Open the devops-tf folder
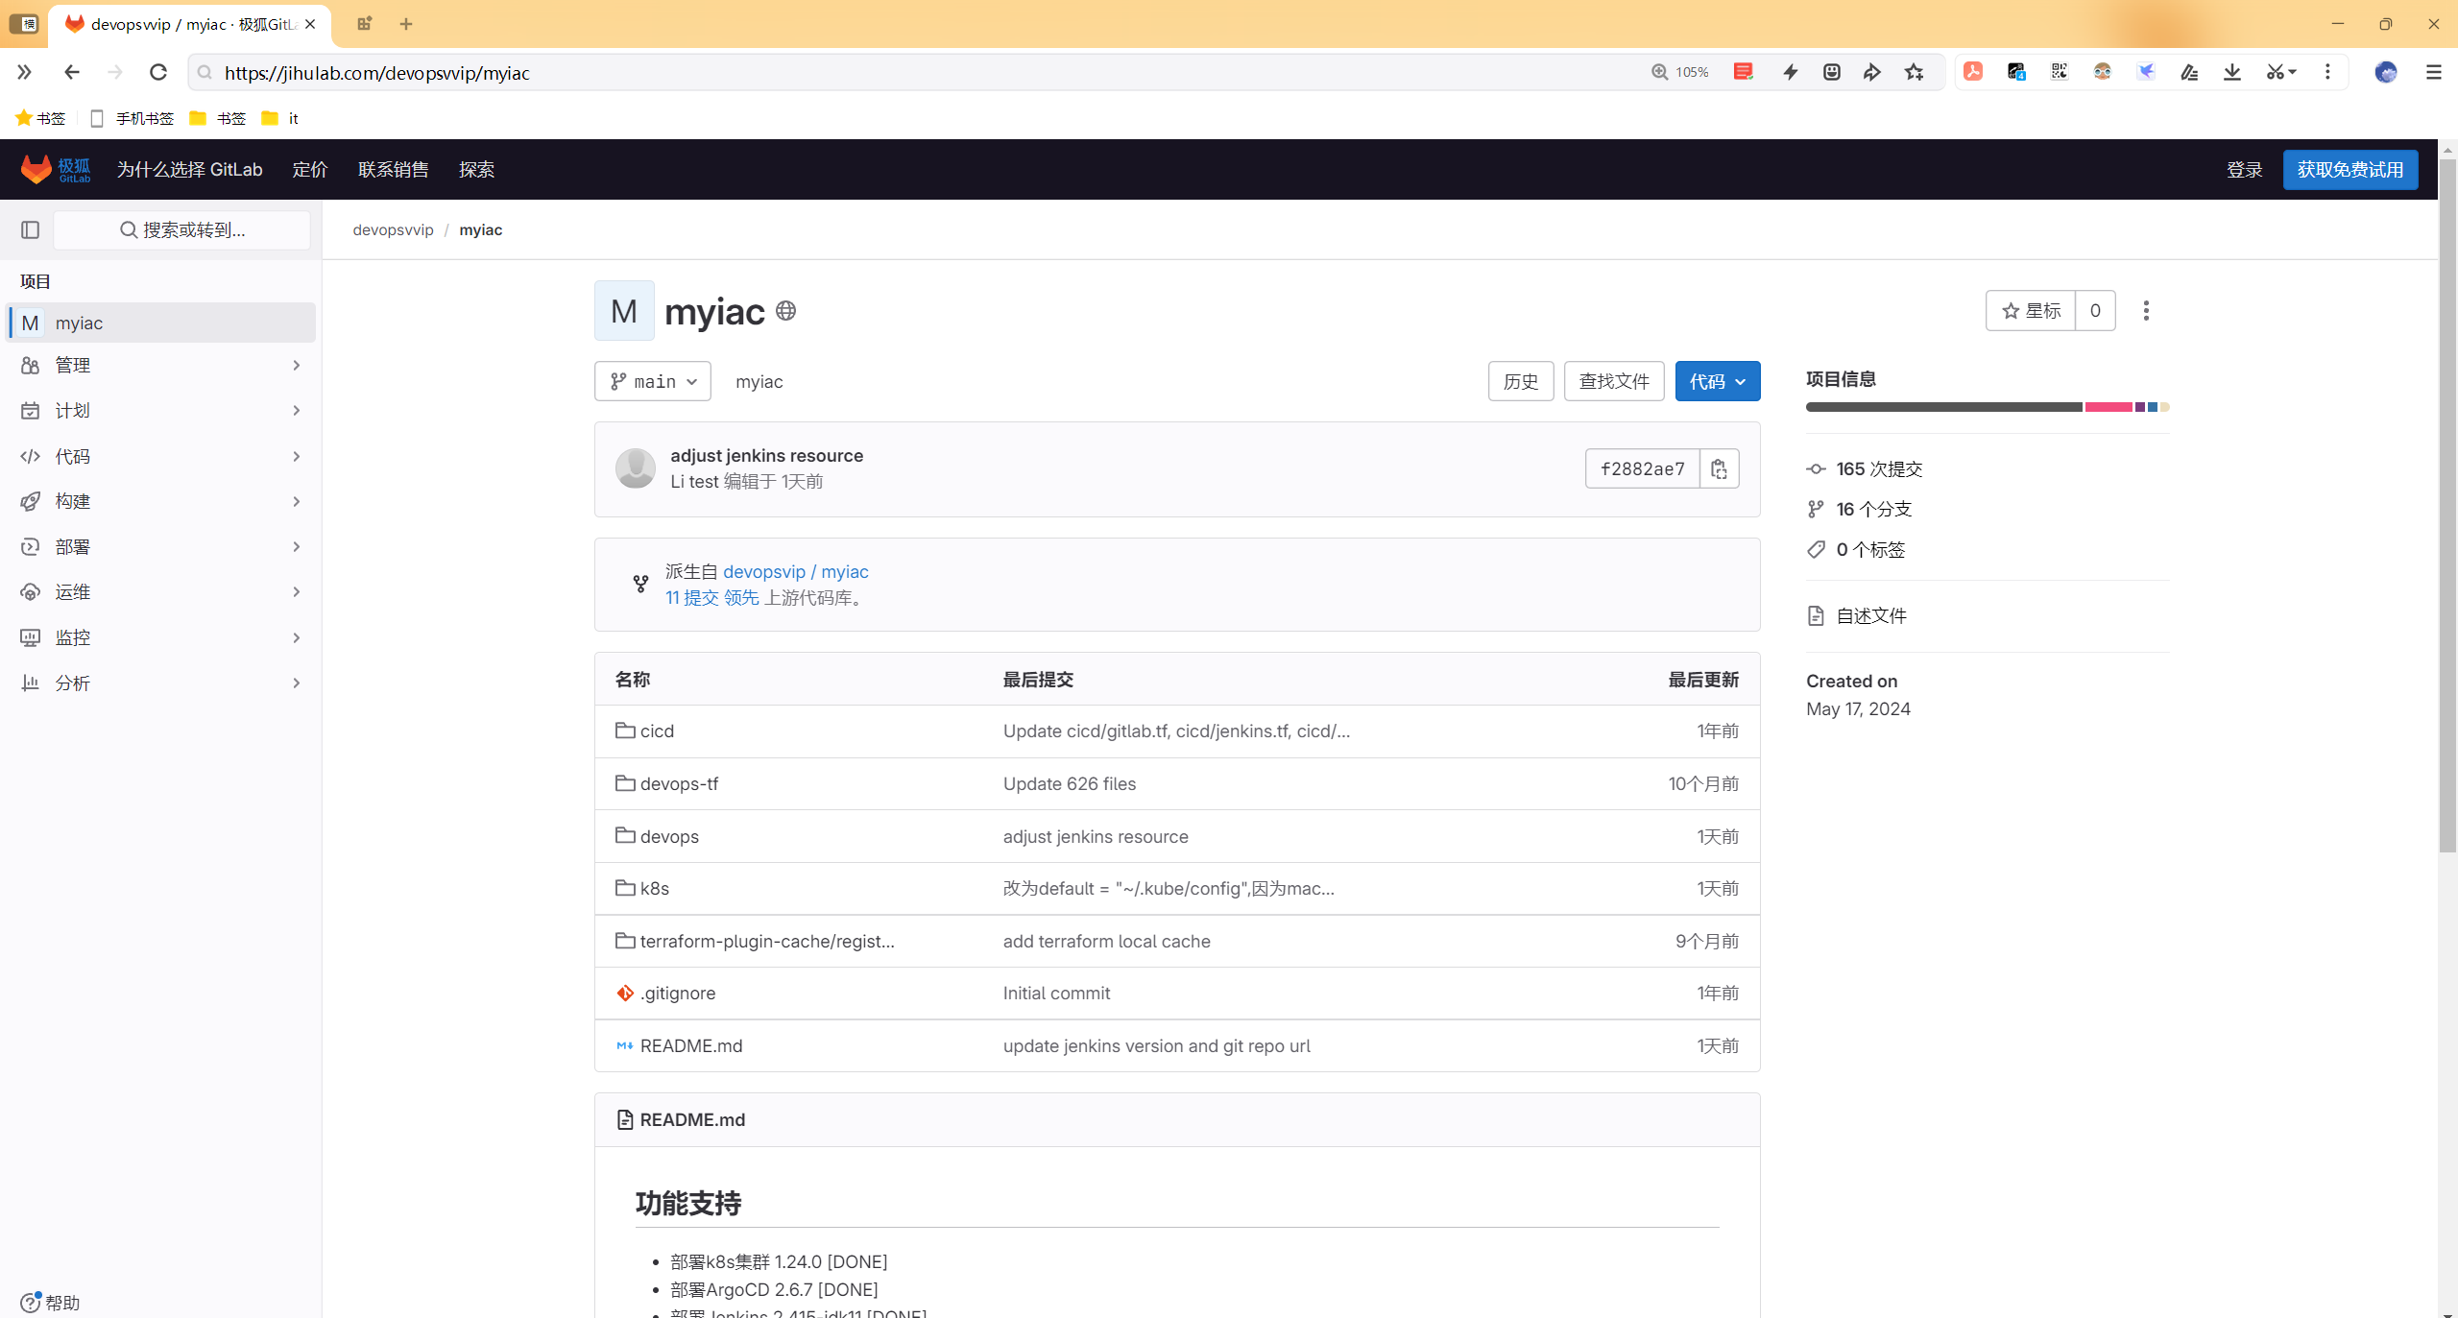The image size is (2458, 1318). pyautogui.click(x=679, y=783)
